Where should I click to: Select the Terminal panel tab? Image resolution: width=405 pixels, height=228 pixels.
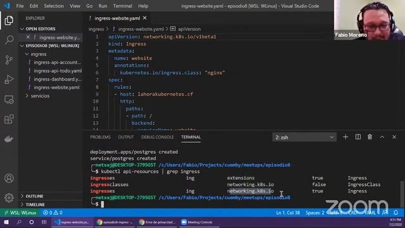point(191,137)
